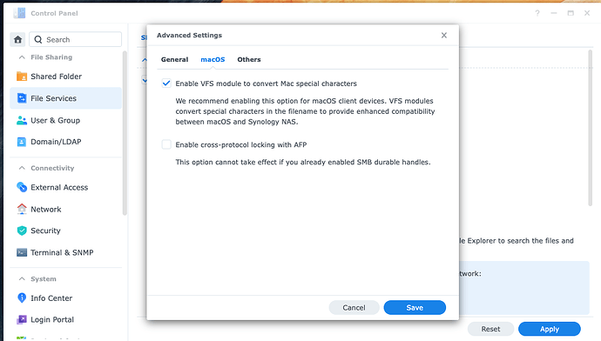The height and width of the screenshot is (341, 601).
Task: Click the Control Panel home icon
Action: pyautogui.click(x=17, y=39)
